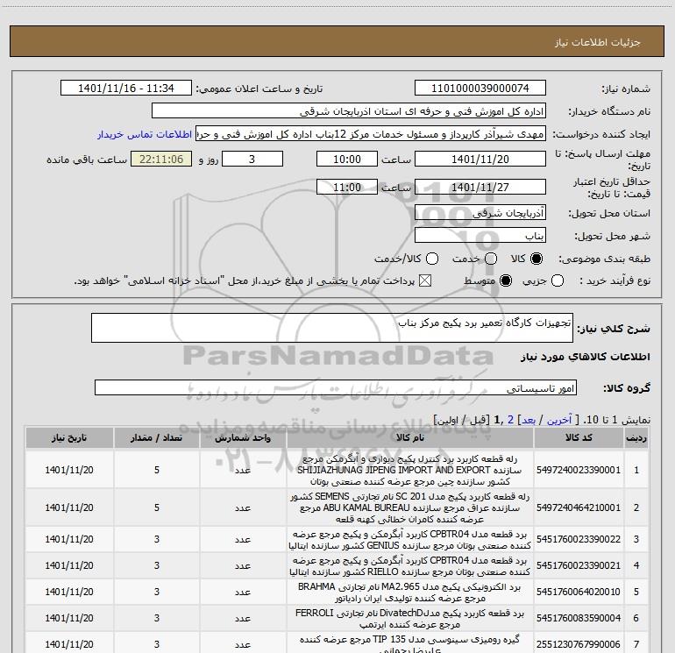Click the نام کالا column header
Screen dimensions: 675x653
(410, 437)
